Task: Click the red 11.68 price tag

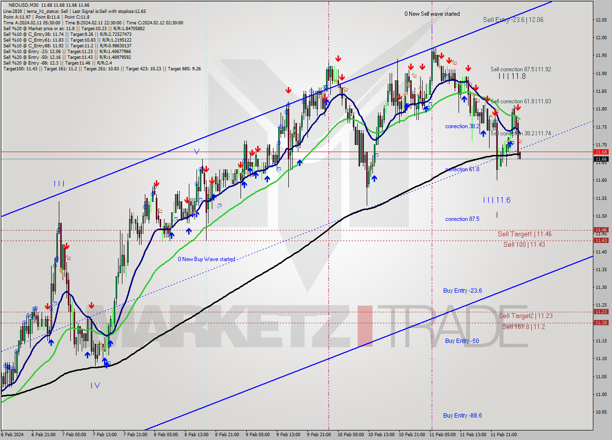Action: [601, 152]
